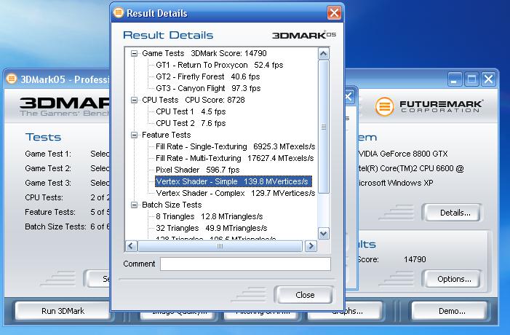Click Feature Tests label in main window
Image resolution: width=510 pixels, height=335 pixels.
50,212
